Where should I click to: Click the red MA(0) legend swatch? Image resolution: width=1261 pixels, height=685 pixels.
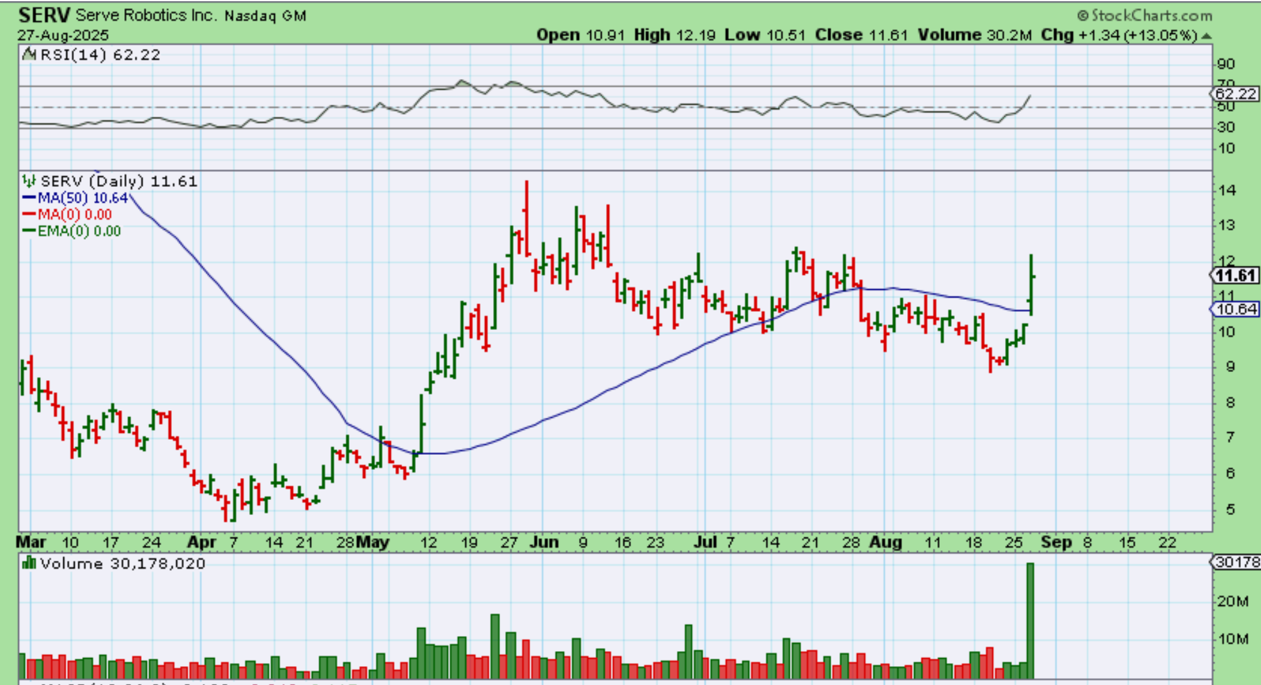point(29,215)
